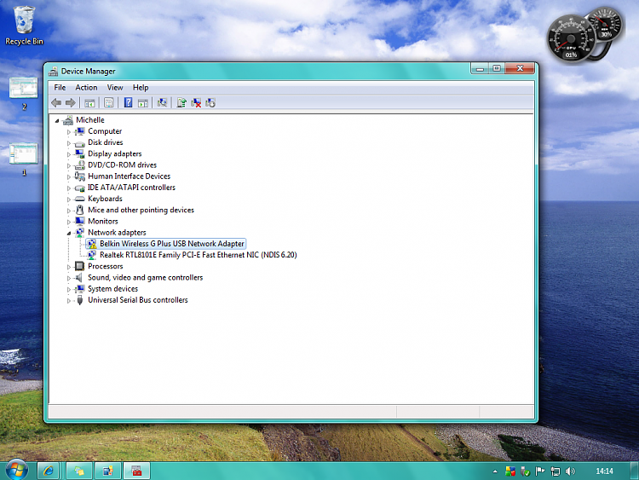
Task: Expand the Computer category
Action: coord(68,132)
